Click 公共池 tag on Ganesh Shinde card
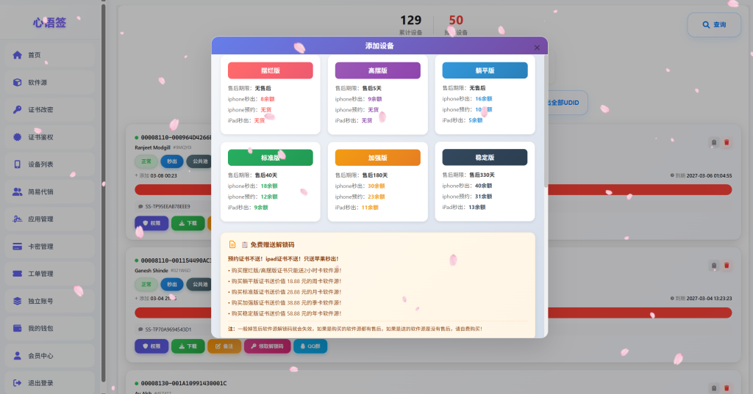The image size is (753, 394). pyautogui.click(x=199, y=284)
